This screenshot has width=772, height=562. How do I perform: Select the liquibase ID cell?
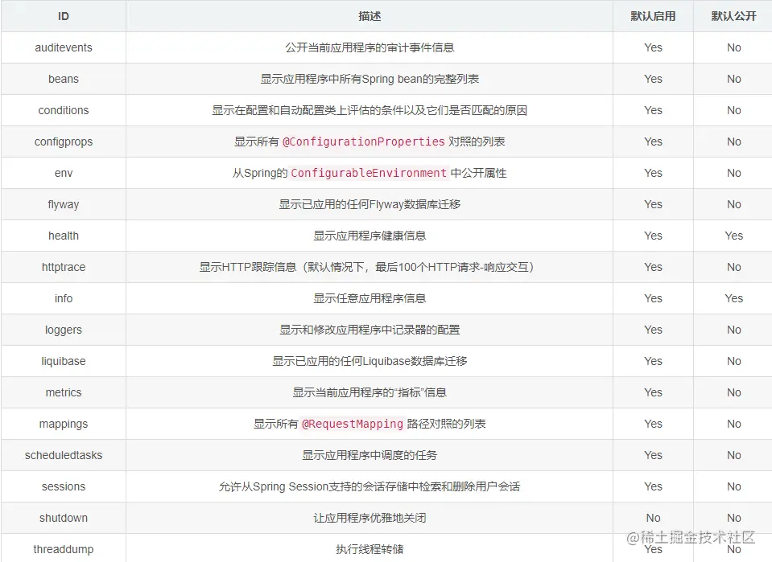pos(64,361)
